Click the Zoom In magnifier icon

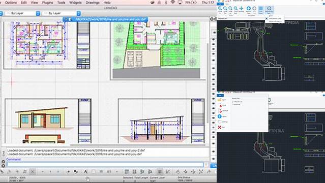pyautogui.click(x=220, y=8)
